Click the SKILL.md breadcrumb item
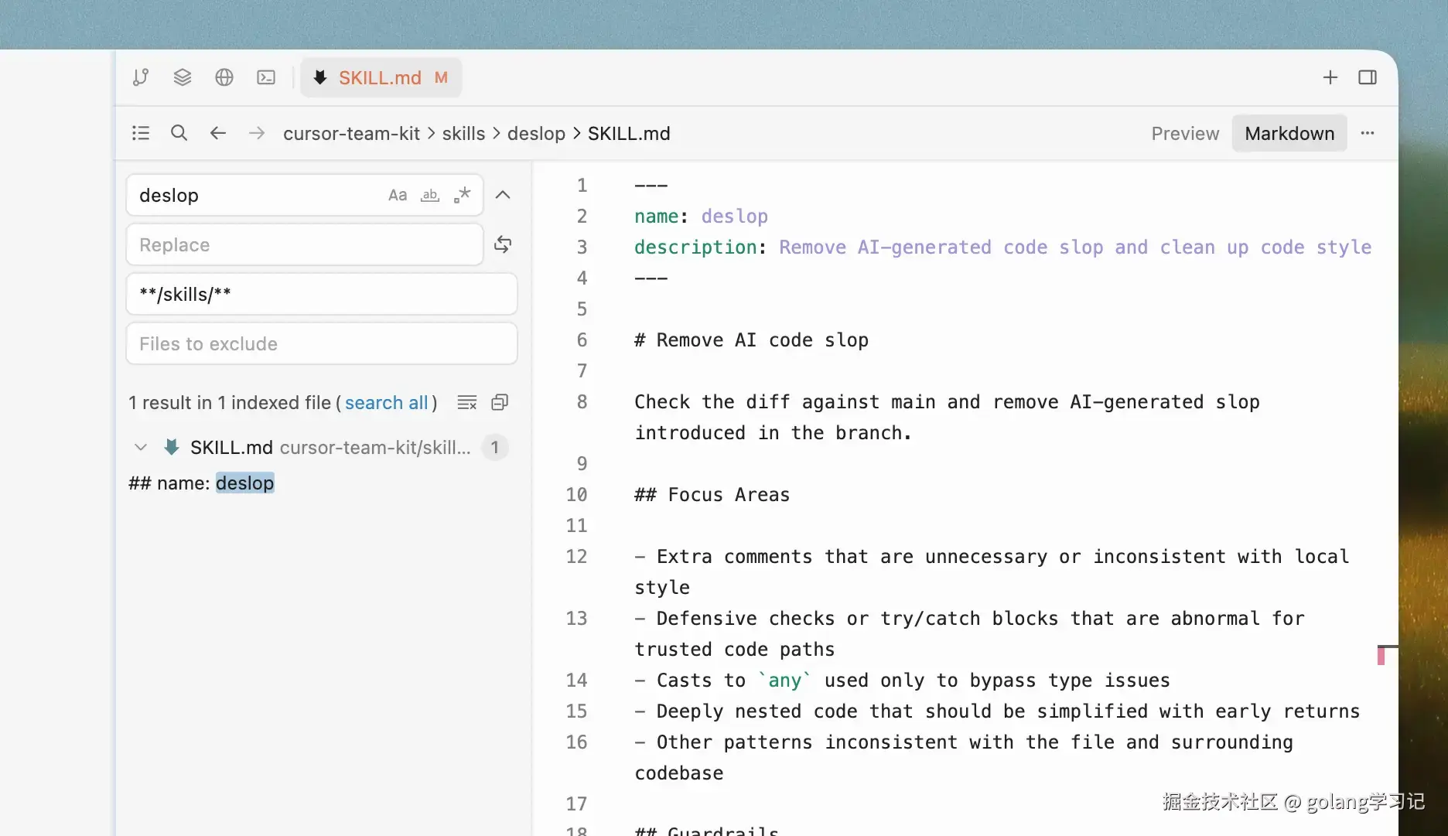This screenshot has height=836, width=1448. click(x=629, y=133)
